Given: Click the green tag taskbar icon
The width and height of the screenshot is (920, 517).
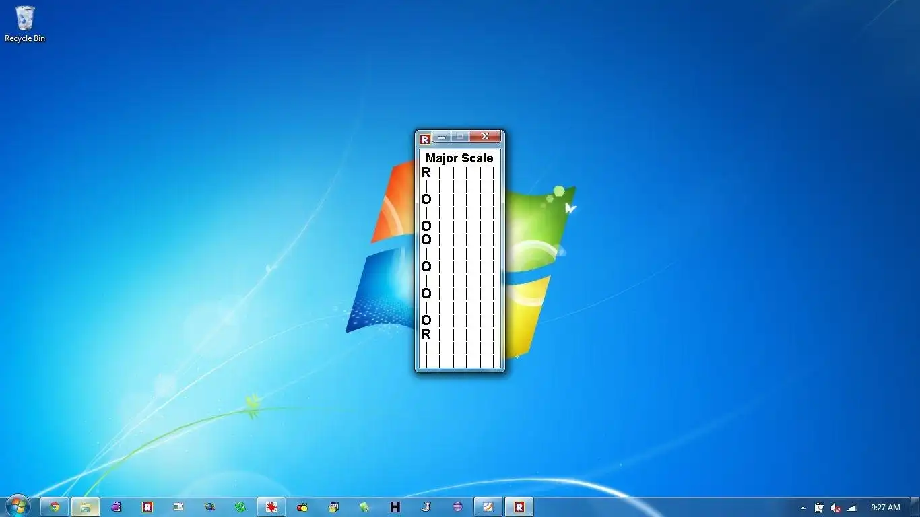Looking at the screenshot, I should click(364, 507).
